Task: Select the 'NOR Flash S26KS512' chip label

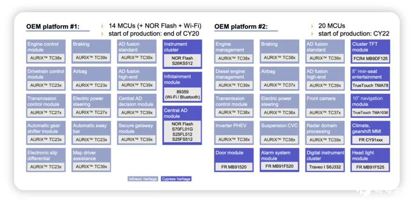Action: point(182,61)
